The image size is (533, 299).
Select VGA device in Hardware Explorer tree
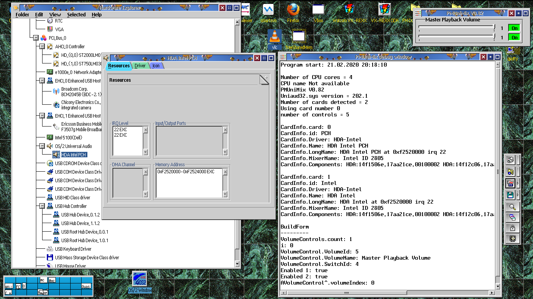[x=55, y=29]
